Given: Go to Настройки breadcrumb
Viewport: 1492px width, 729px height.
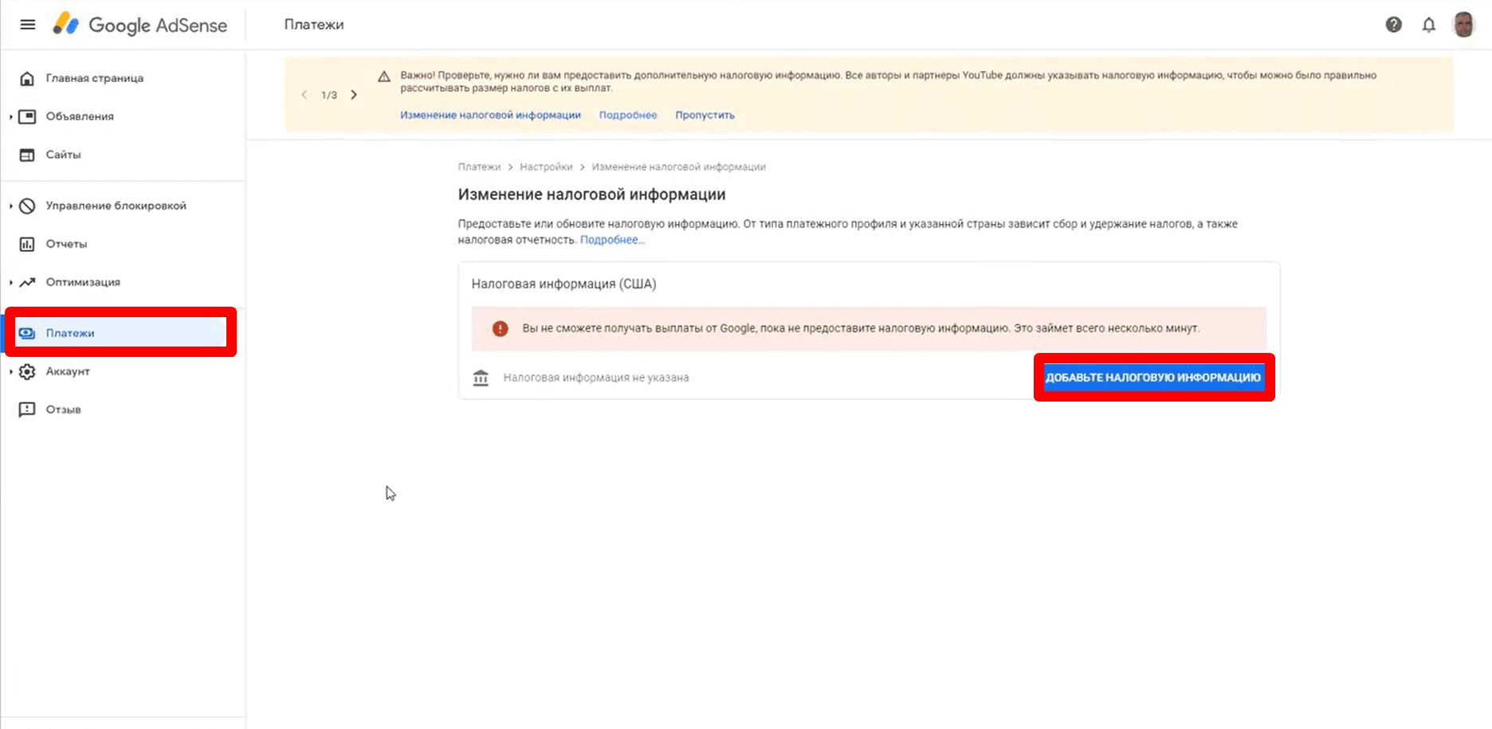Looking at the screenshot, I should [x=546, y=167].
